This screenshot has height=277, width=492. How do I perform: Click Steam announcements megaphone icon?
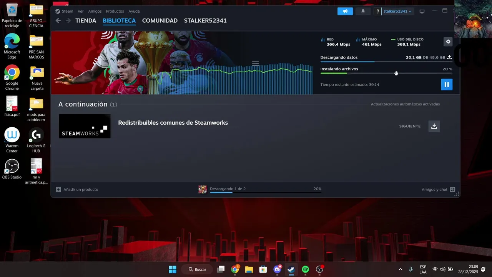coord(345,11)
